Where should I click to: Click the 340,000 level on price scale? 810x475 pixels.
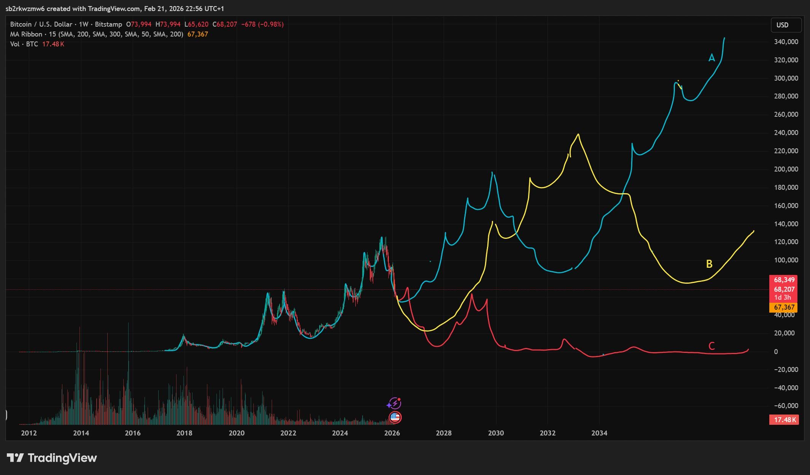click(x=786, y=42)
